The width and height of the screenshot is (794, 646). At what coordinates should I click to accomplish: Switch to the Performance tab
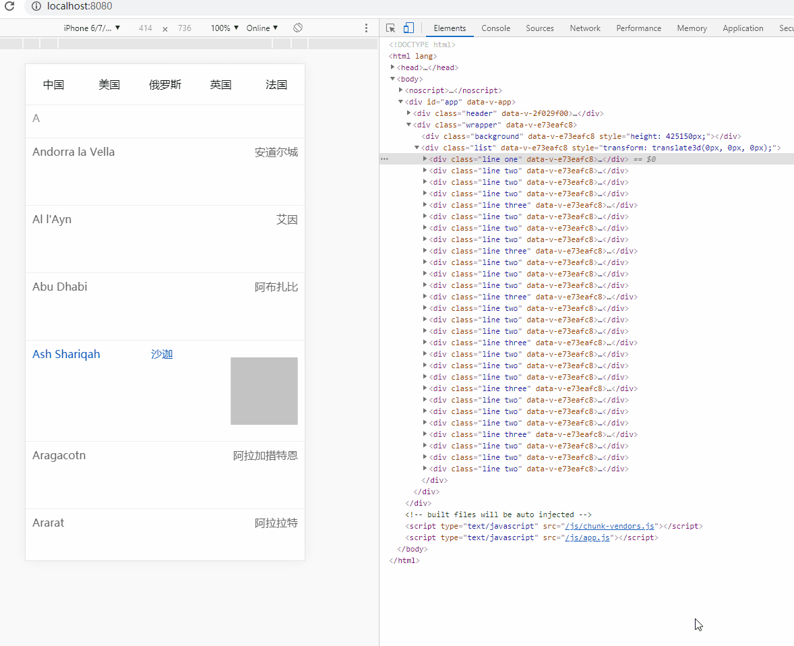638,28
